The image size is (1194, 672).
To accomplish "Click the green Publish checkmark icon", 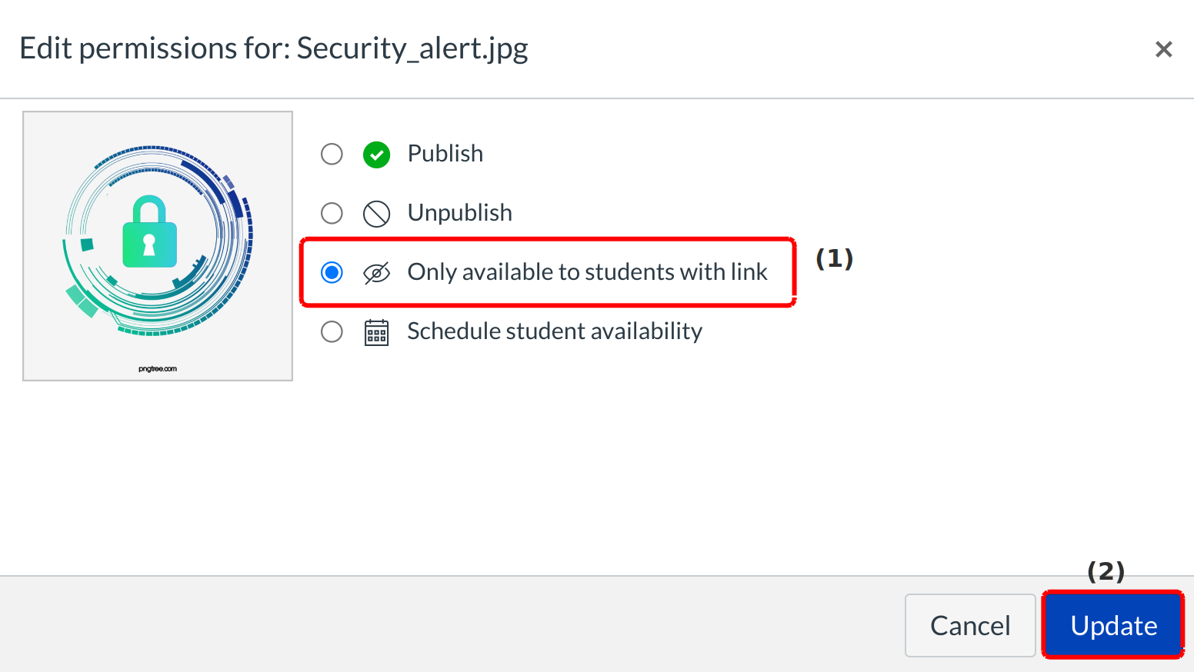I will click(376, 155).
